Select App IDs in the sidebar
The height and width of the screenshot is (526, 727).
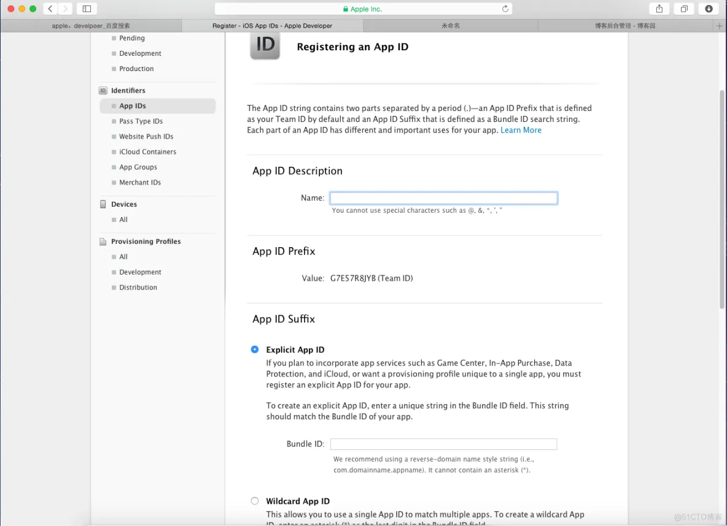[158, 106]
